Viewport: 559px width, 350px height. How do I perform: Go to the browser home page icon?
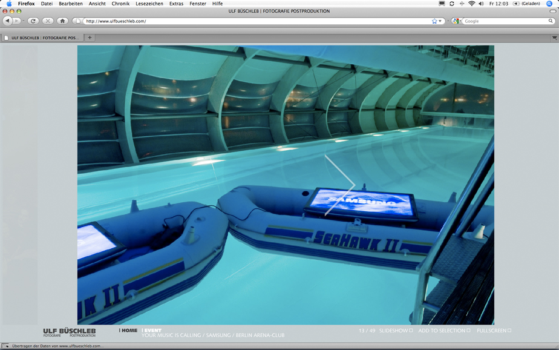click(62, 21)
